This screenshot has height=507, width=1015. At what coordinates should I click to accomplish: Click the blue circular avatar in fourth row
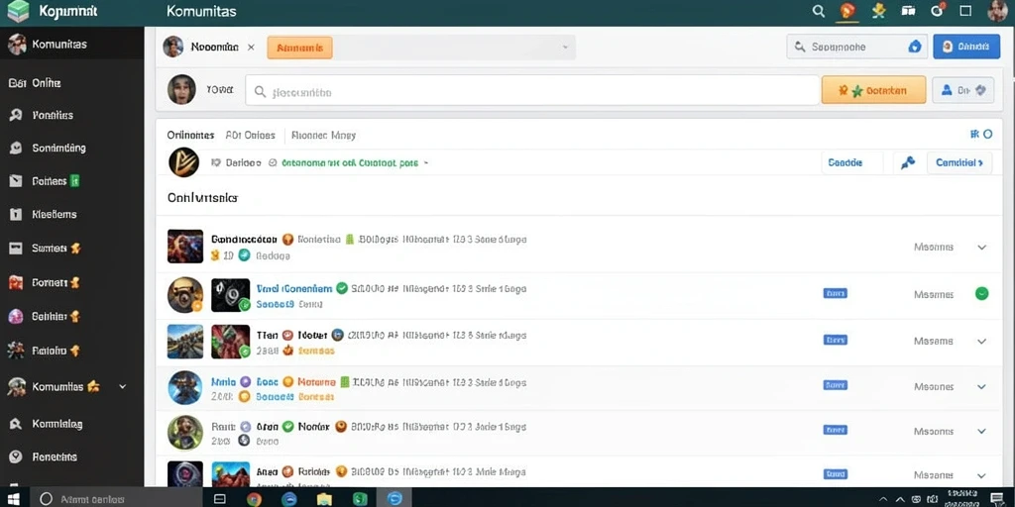click(x=185, y=388)
